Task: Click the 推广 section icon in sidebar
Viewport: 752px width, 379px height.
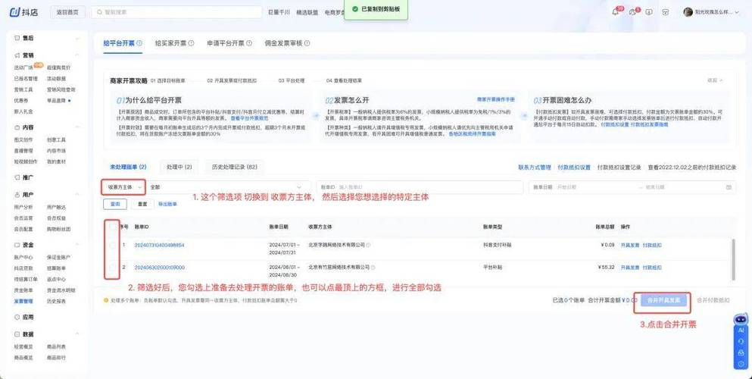Action: (17, 177)
